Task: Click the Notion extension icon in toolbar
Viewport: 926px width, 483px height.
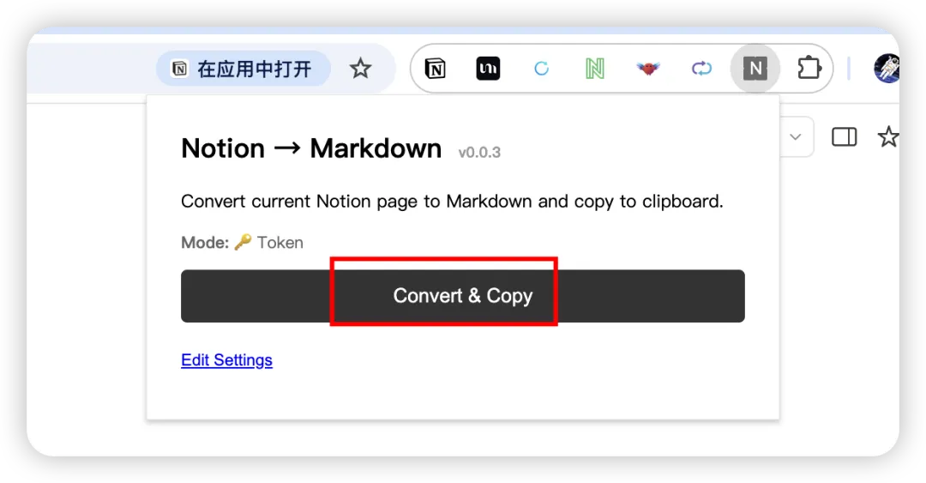Action: click(436, 69)
